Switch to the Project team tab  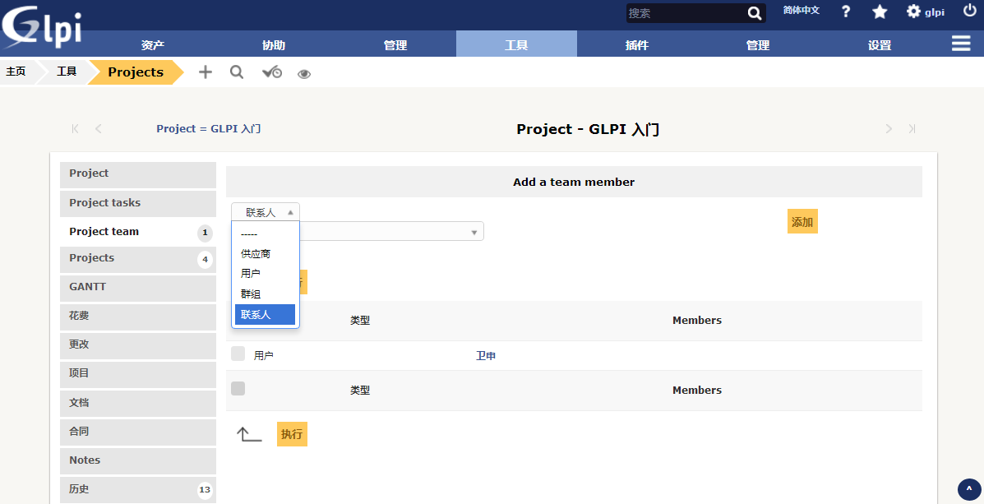(138, 232)
